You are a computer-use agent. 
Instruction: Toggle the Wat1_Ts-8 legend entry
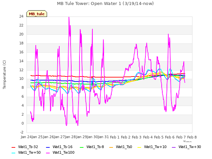click(x=92, y=147)
